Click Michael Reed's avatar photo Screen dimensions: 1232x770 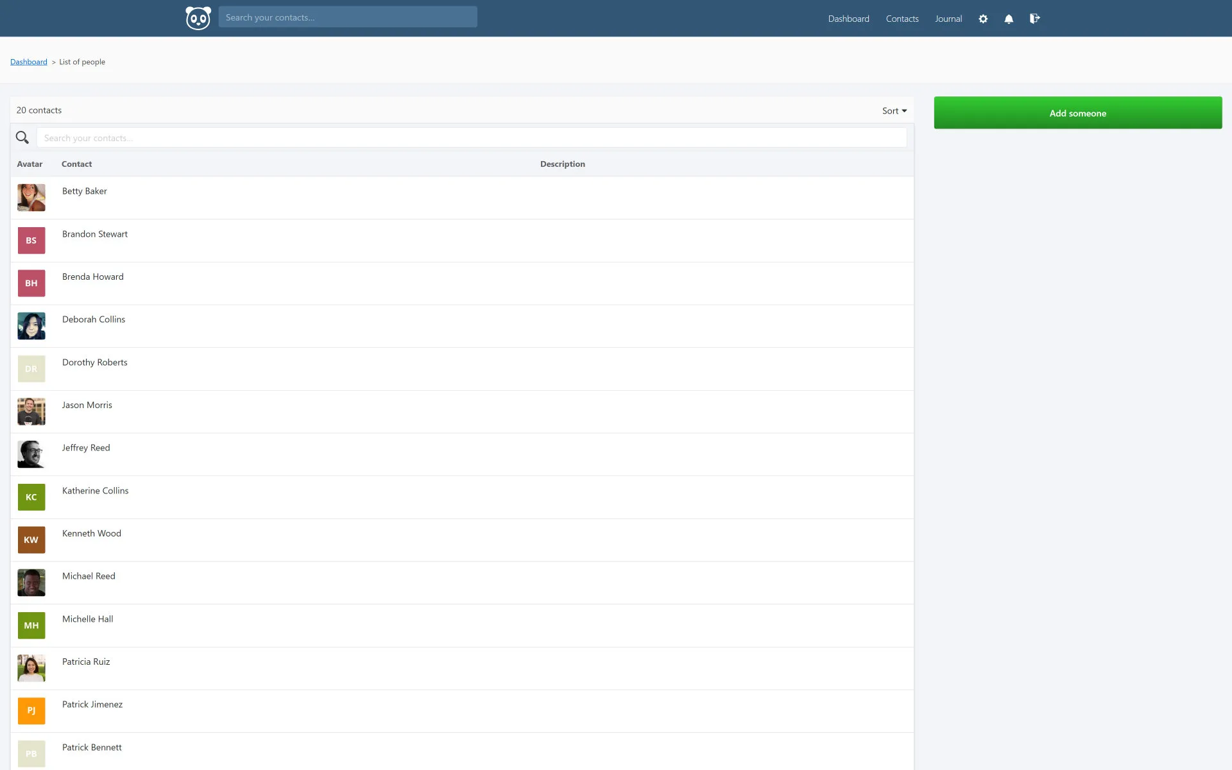(31, 583)
